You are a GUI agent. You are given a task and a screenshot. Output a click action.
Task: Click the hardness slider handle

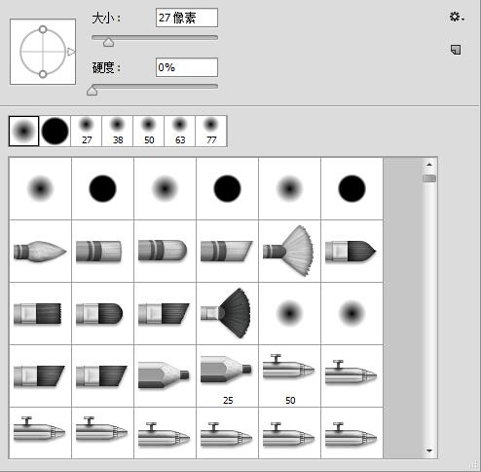(x=92, y=91)
